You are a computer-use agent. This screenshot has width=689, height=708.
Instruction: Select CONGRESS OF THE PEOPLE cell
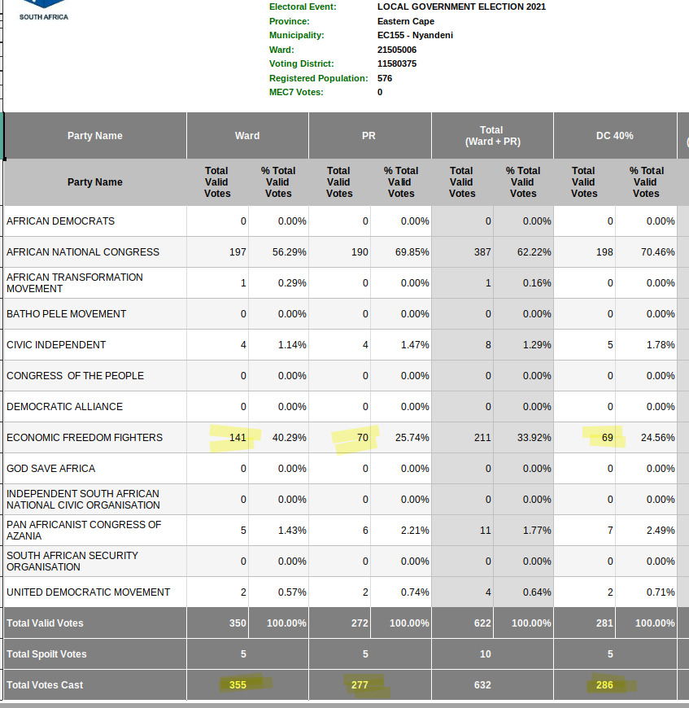(x=95, y=376)
